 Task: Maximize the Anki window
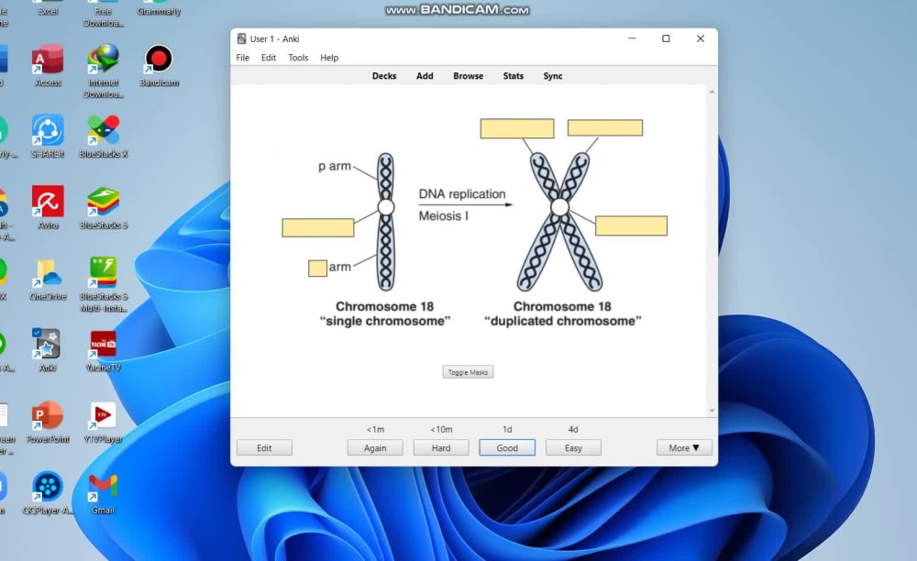point(666,38)
